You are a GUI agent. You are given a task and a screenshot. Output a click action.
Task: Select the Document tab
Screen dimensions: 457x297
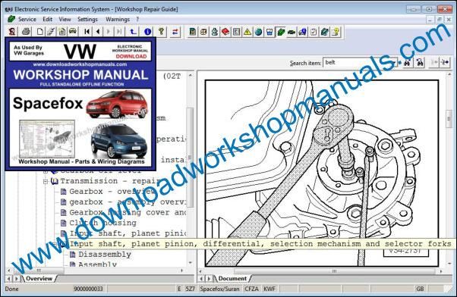click(x=232, y=278)
